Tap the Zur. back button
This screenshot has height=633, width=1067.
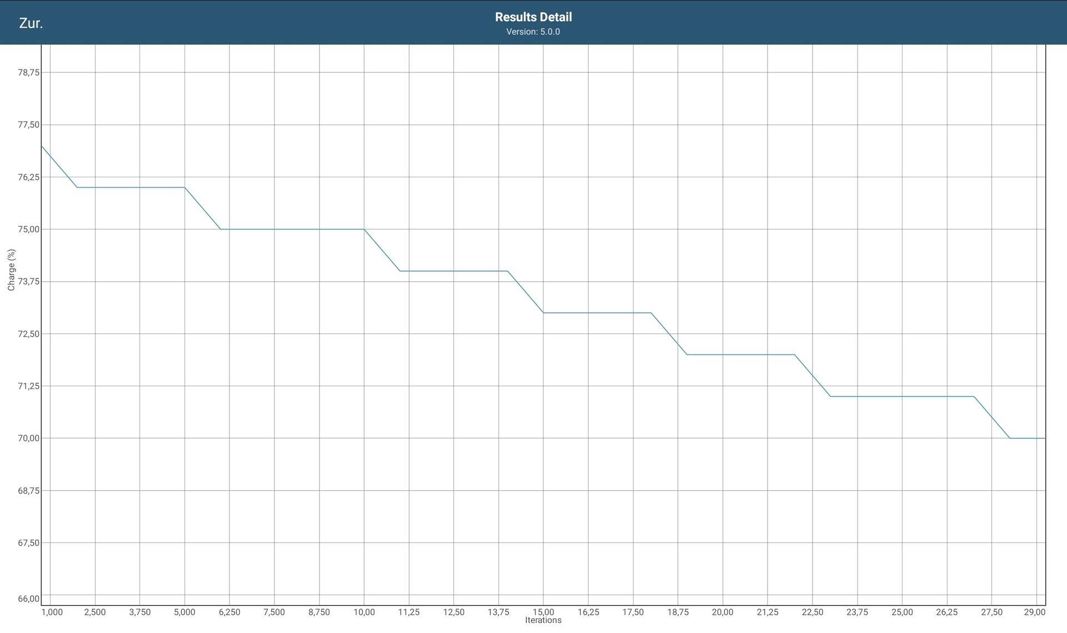point(31,23)
